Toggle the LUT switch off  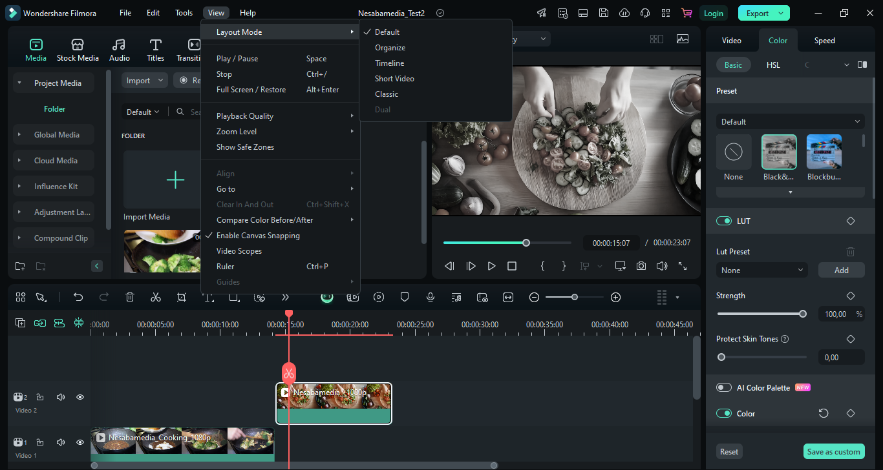click(x=724, y=221)
